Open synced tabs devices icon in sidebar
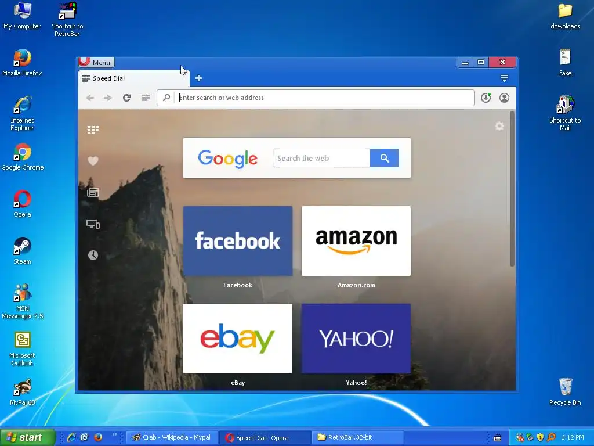This screenshot has width=594, height=446. click(93, 224)
